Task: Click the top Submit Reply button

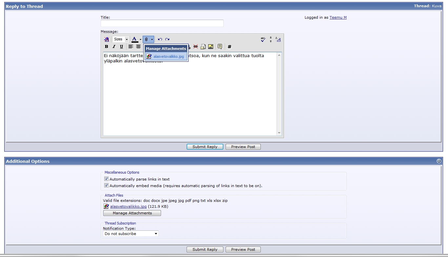Action: pos(205,147)
